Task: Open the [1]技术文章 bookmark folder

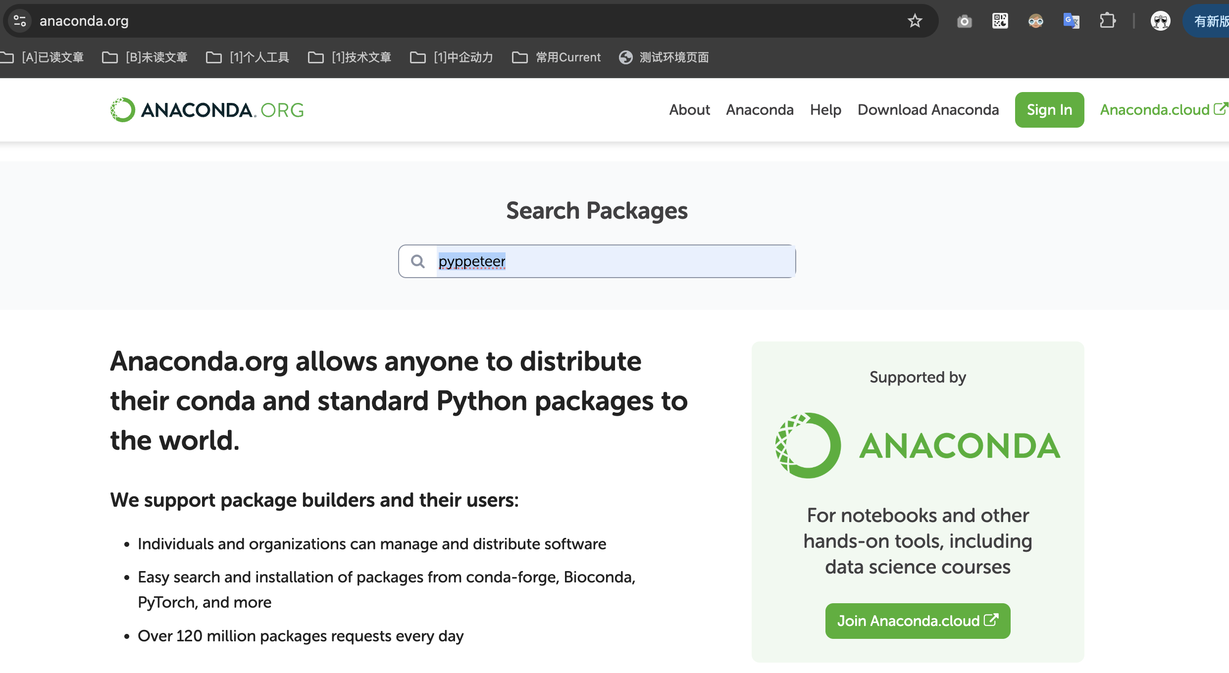Action: (x=350, y=57)
